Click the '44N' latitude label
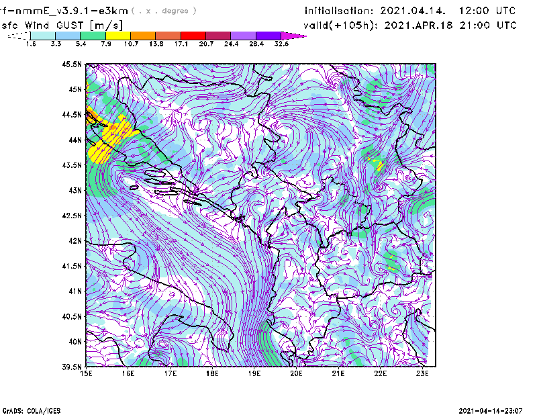 (x=75, y=140)
